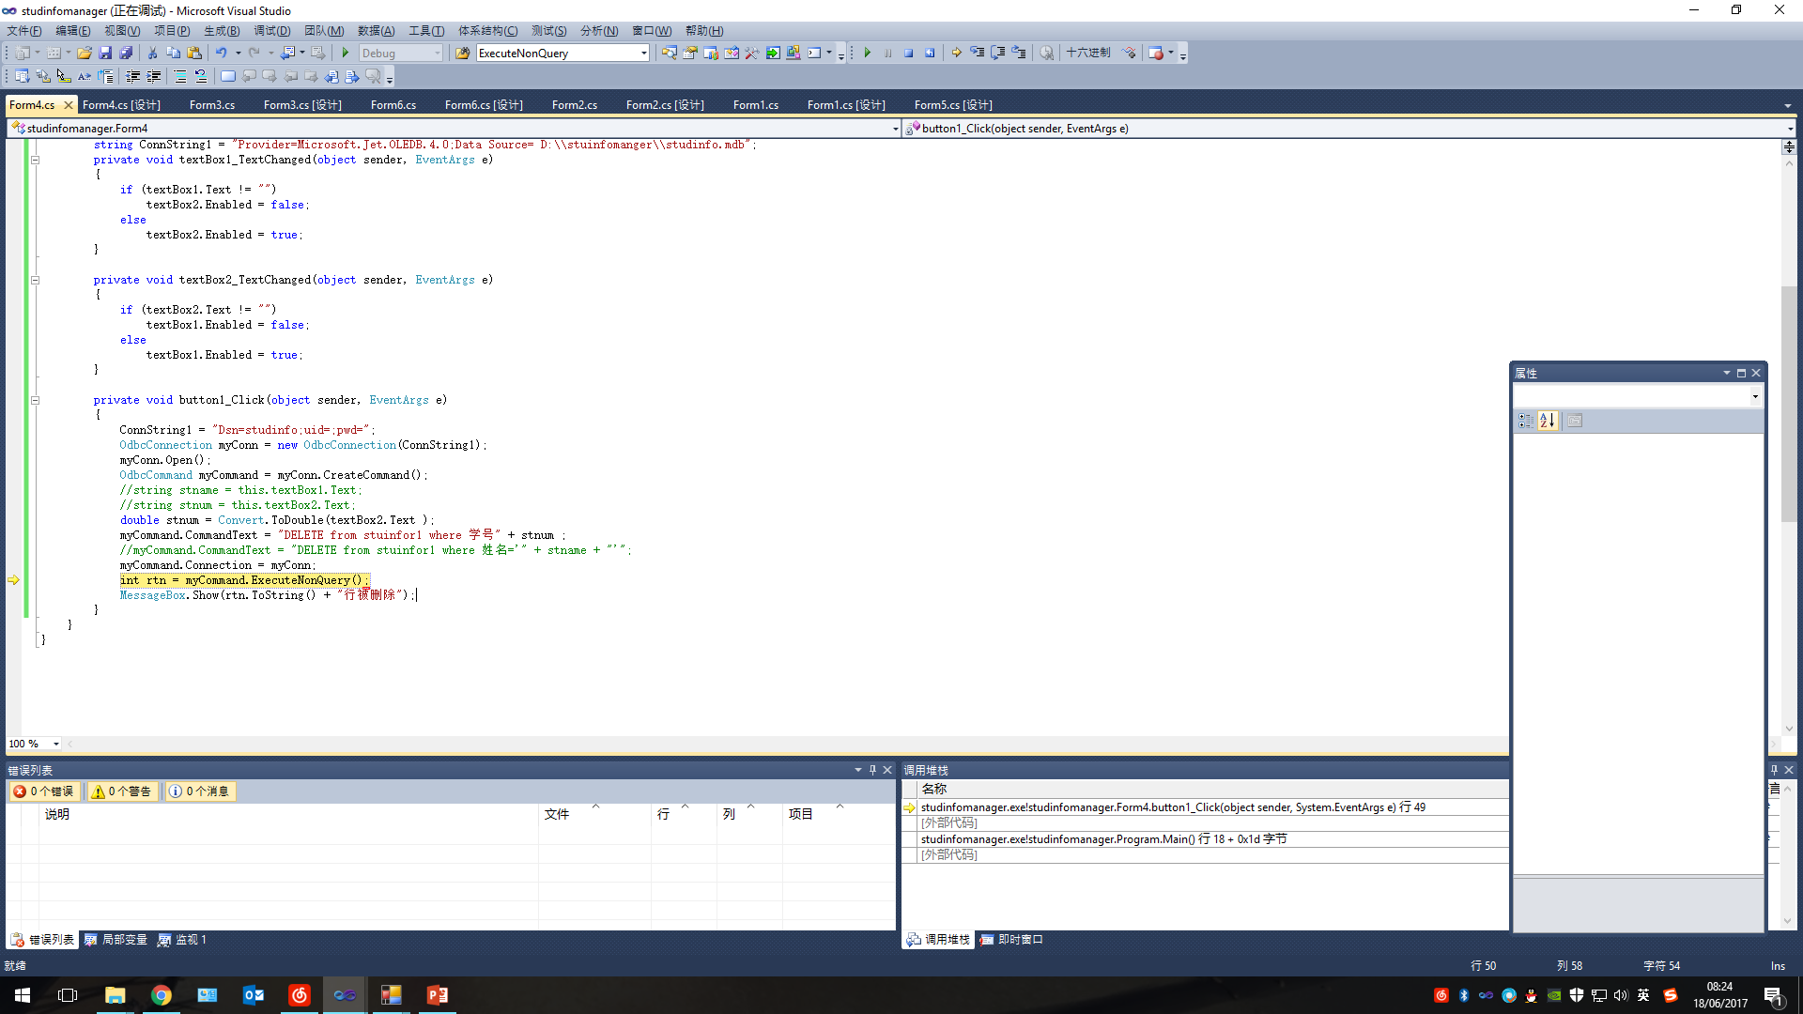Click the categorized view icon in 属性 panel
The height and width of the screenshot is (1014, 1803).
1526,422
